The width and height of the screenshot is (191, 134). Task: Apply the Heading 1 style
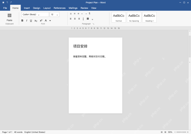(149, 17)
